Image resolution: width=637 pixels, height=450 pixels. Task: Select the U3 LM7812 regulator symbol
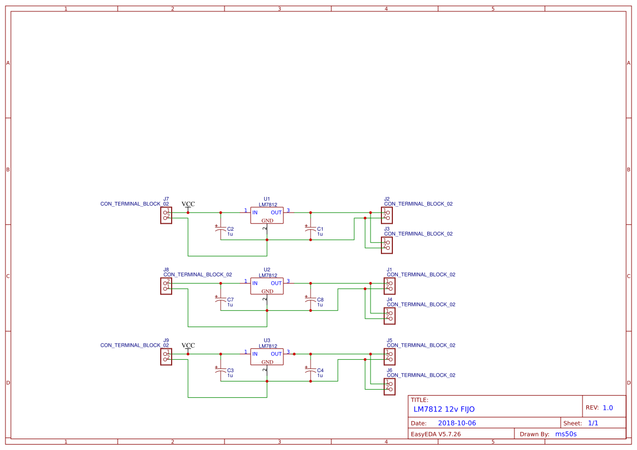[266, 356]
